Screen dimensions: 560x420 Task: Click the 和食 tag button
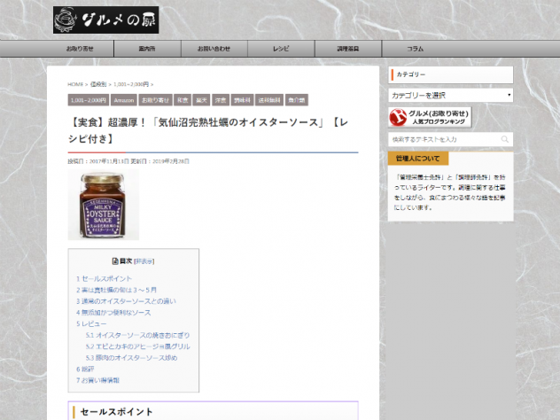[183, 100]
